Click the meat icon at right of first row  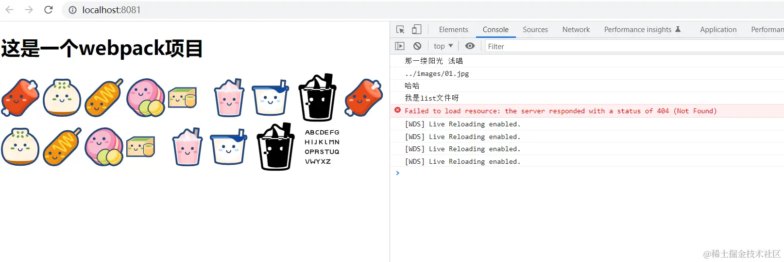tap(364, 98)
